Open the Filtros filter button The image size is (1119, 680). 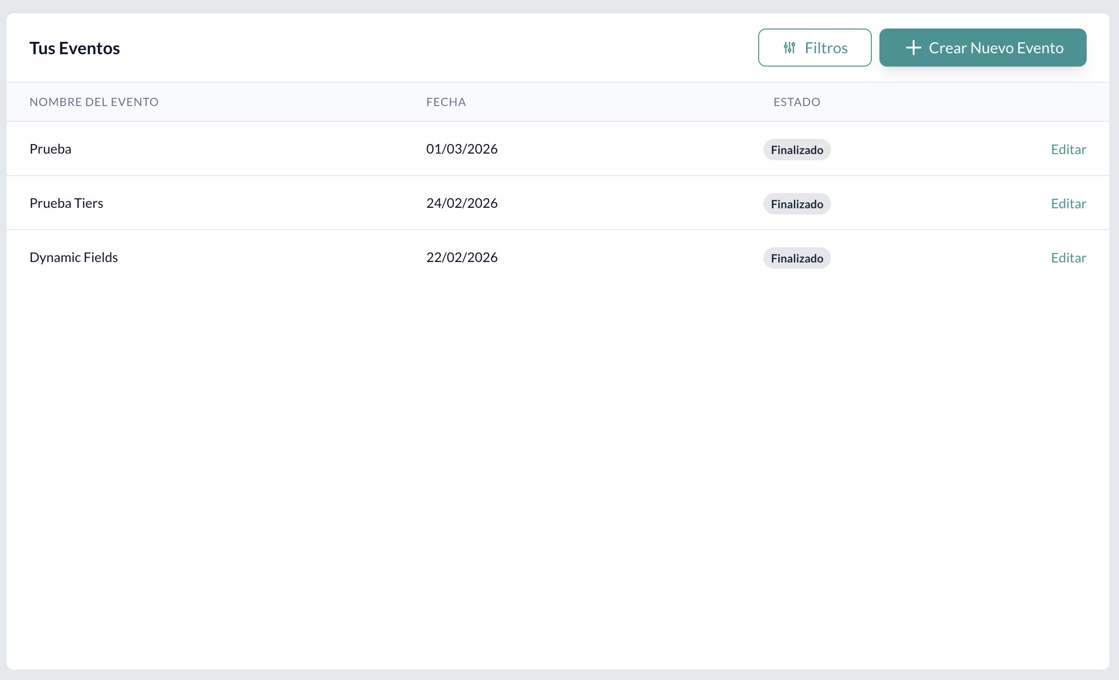[x=815, y=48]
